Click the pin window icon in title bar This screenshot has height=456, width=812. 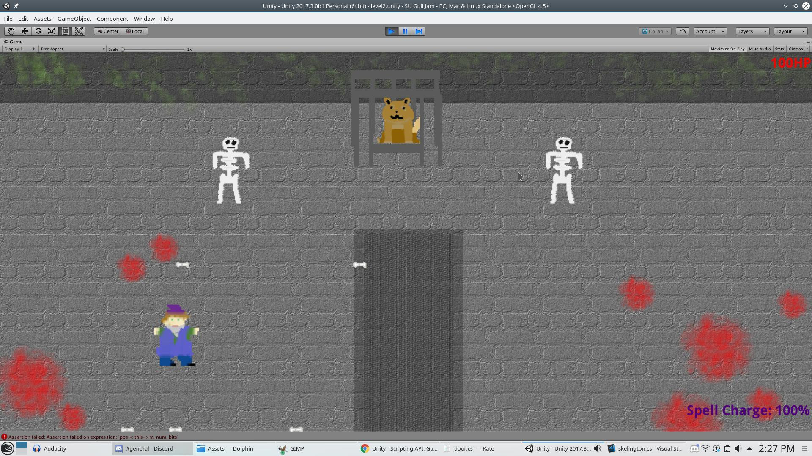tap(16, 6)
